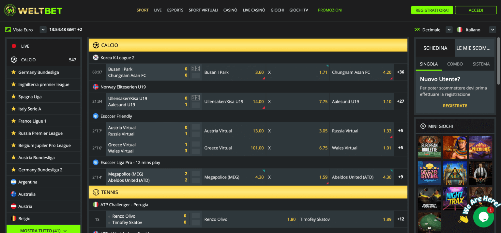Image resolution: width=501 pixels, height=233 pixels.
Task: Open Casinò in top navigation
Action: pos(230,10)
